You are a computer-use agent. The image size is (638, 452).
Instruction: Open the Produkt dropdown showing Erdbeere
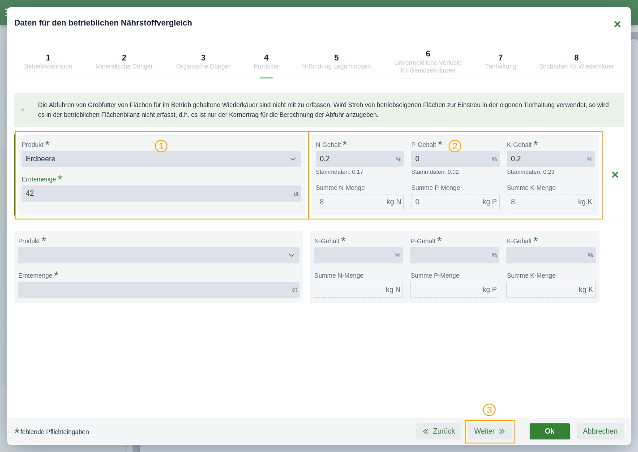161,159
